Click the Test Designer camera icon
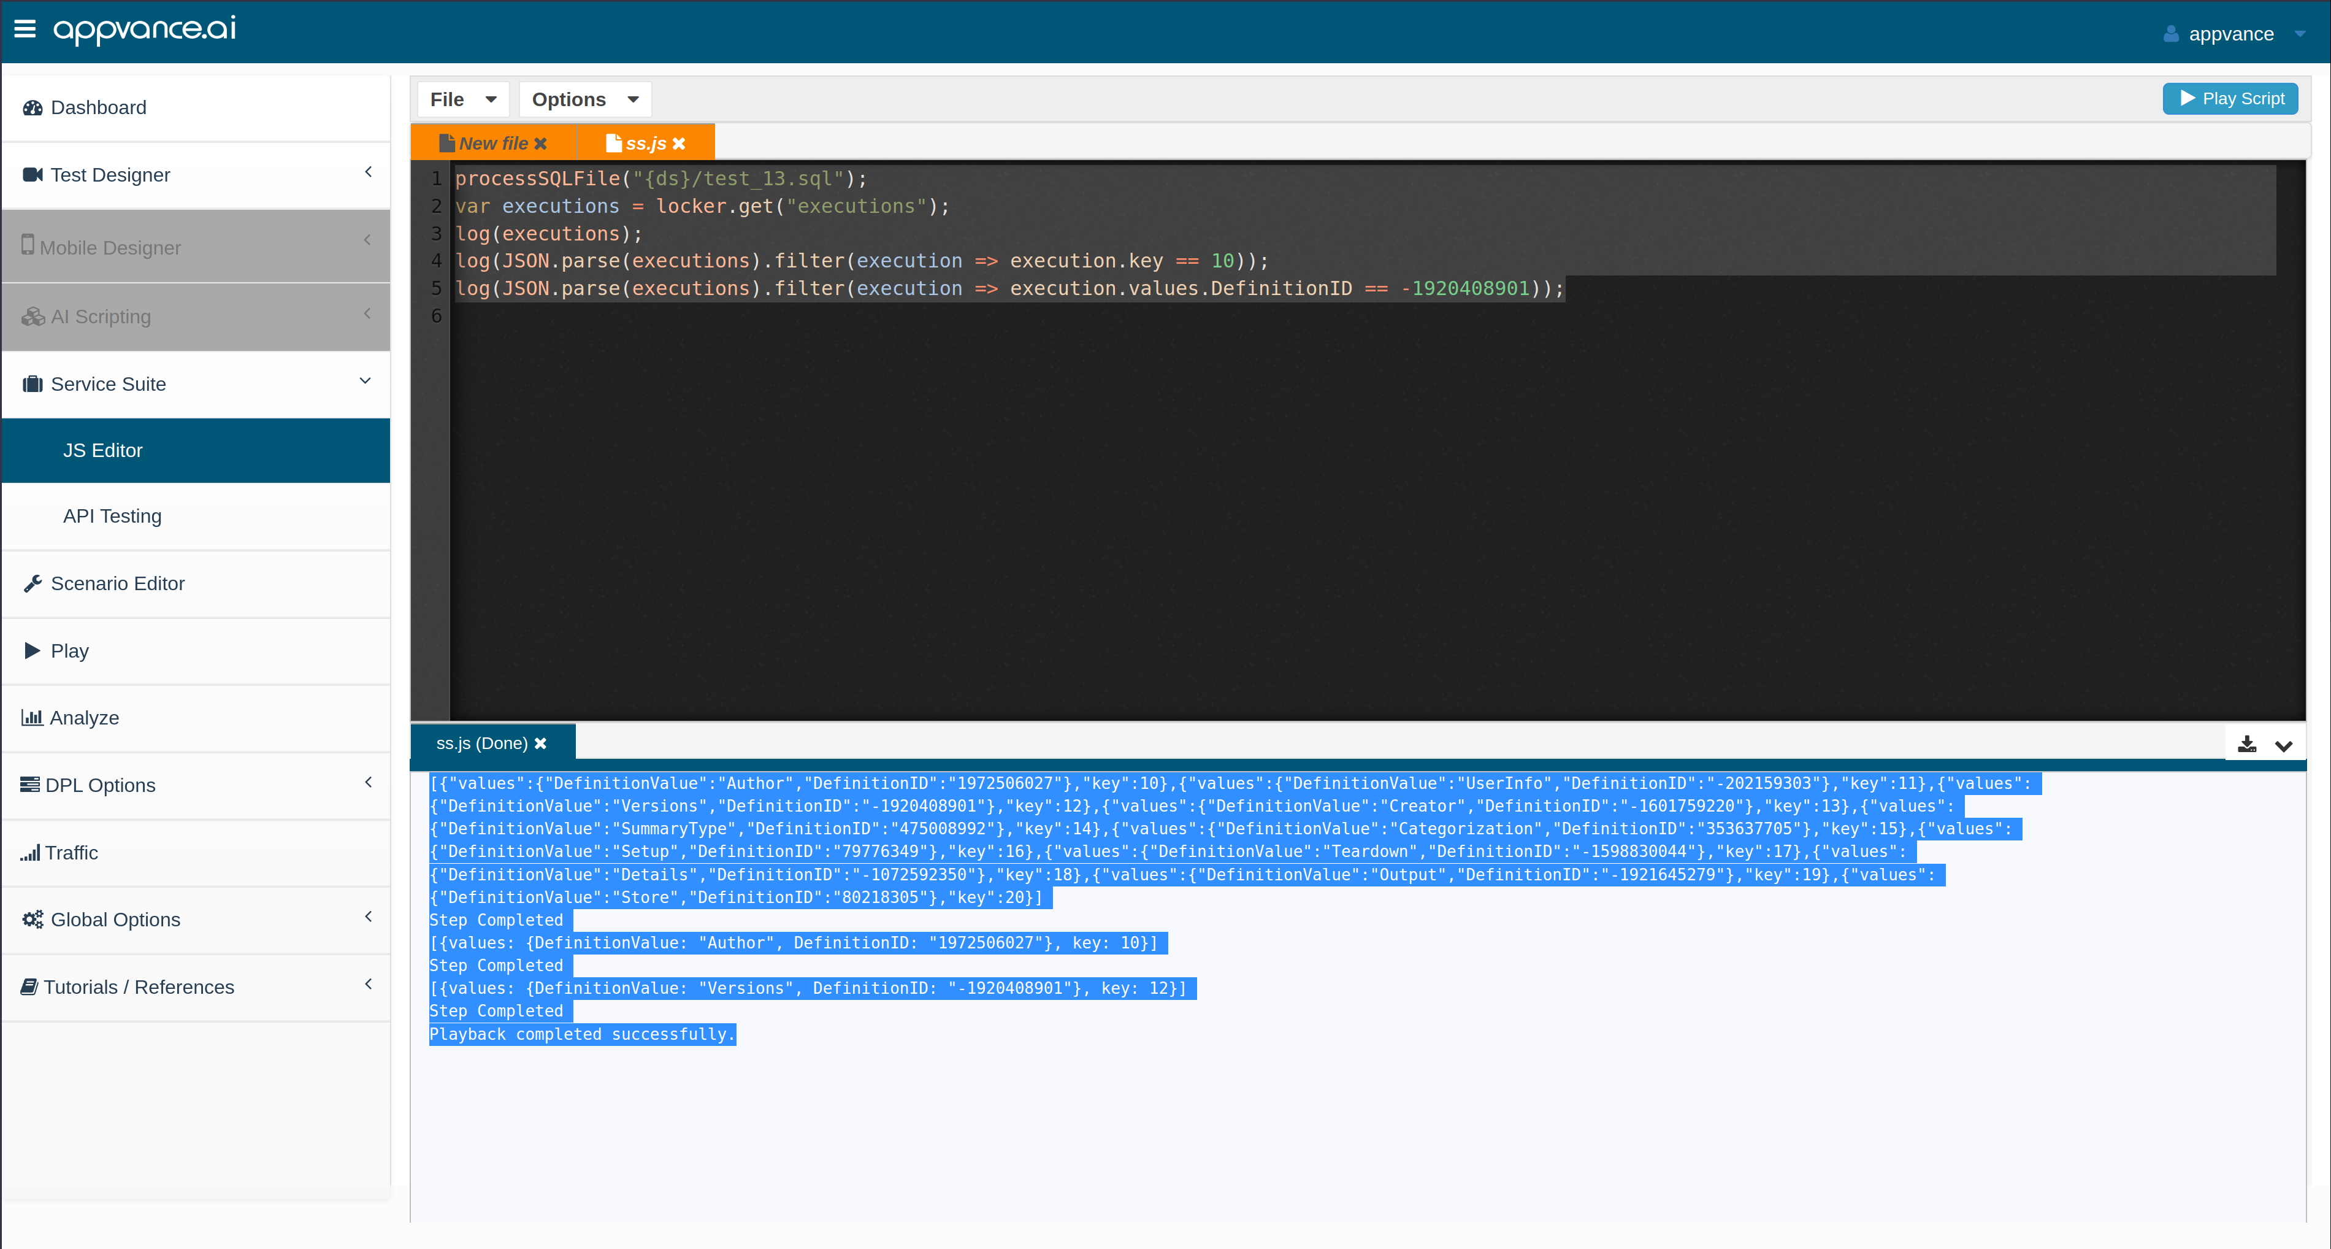The width and height of the screenshot is (2331, 1249). [x=33, y=175]
